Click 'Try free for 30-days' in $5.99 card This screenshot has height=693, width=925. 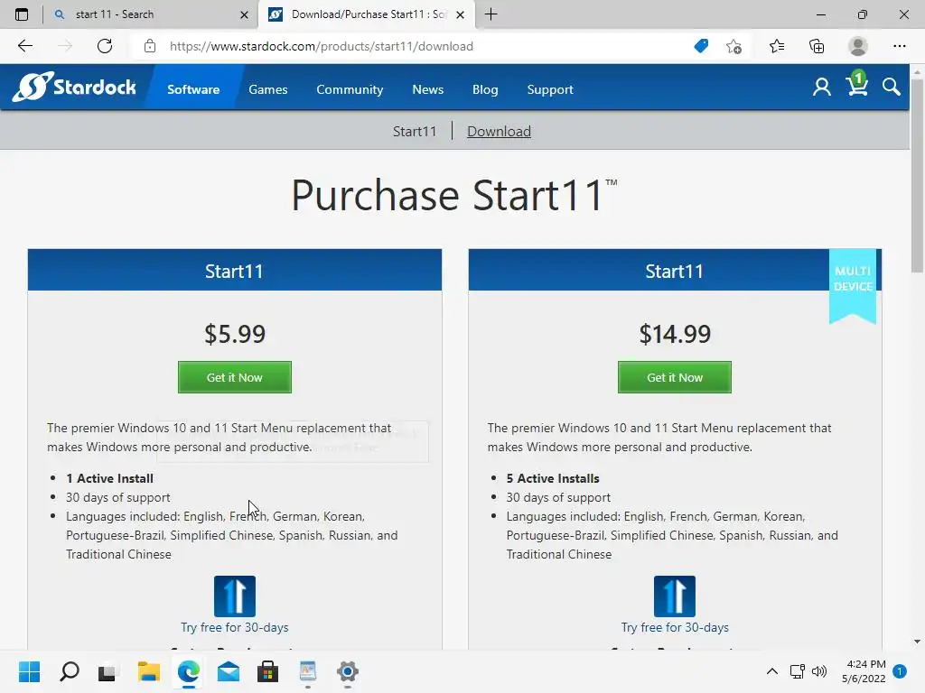pyautogui.click(x=234, y=627)
